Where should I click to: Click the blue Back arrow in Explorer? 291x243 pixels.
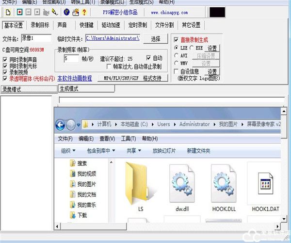click(x=61, y=124)
